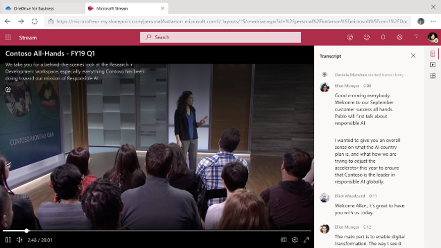This screenshot has height=248, width=441.
Task: Click the video description text
Action: point(75,71)
